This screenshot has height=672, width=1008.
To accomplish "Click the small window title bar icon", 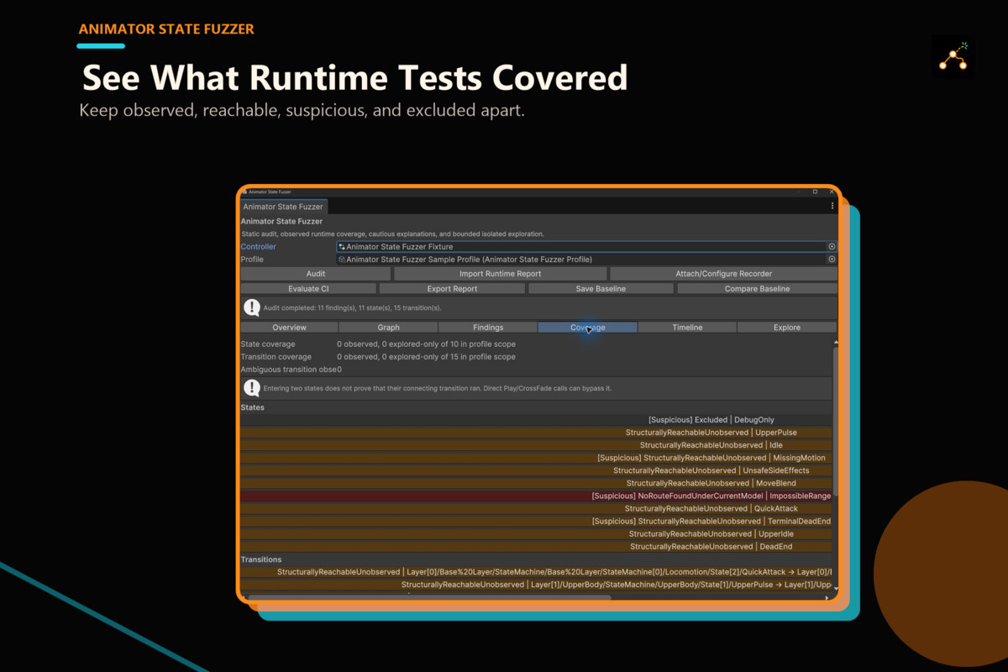I will click(x=244, y=192).
